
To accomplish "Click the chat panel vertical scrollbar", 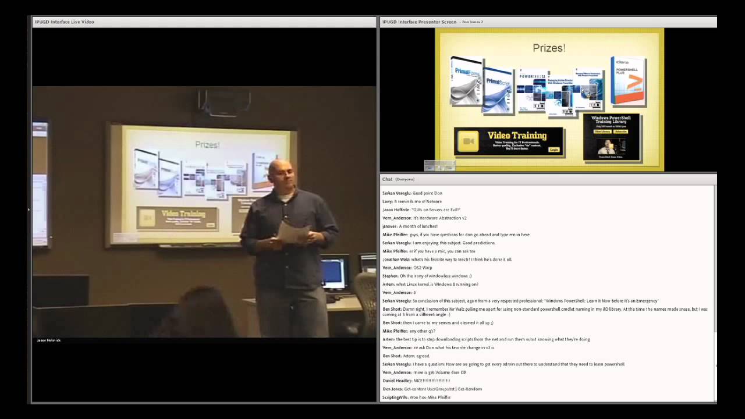I will (715, 293).
